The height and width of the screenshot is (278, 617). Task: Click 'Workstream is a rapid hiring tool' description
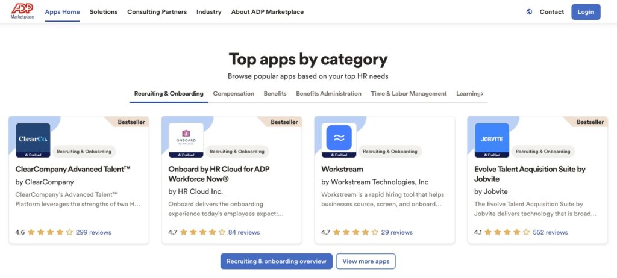[x=383, y=199]
